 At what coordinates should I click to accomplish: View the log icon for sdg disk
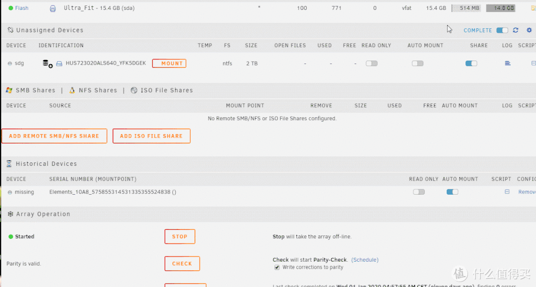point(507,63)
